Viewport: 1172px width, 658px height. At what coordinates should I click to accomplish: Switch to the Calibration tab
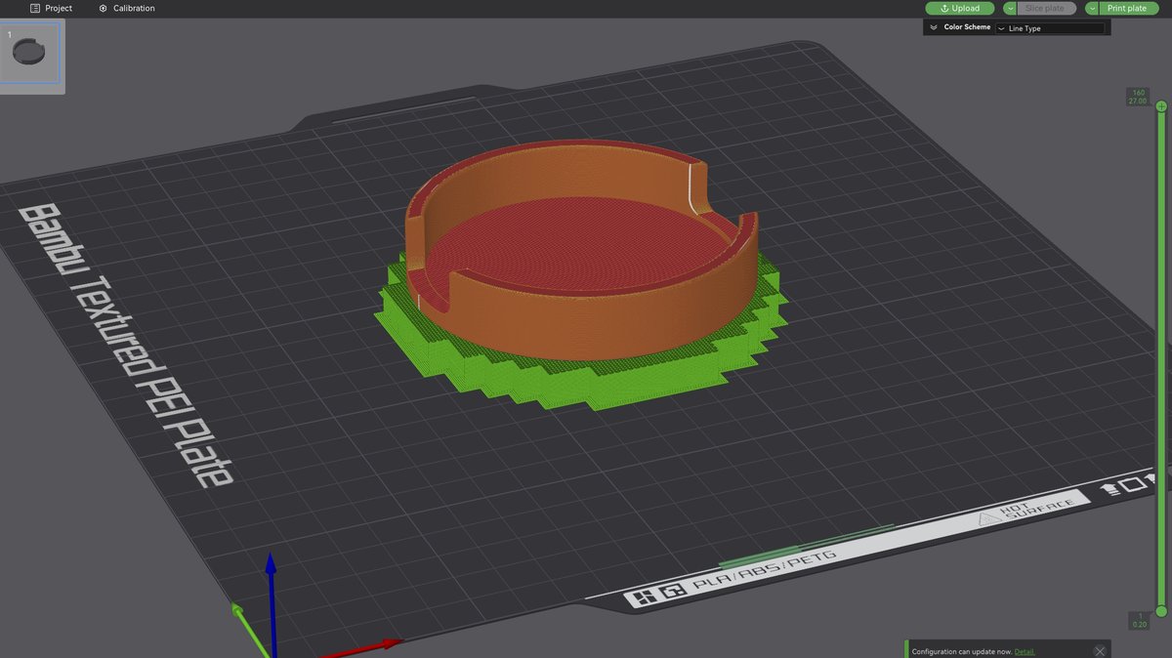(126, 8)
